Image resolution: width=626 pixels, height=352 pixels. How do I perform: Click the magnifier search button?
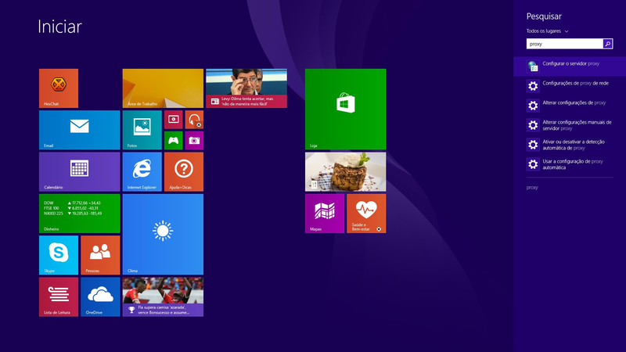click(608, 44)
